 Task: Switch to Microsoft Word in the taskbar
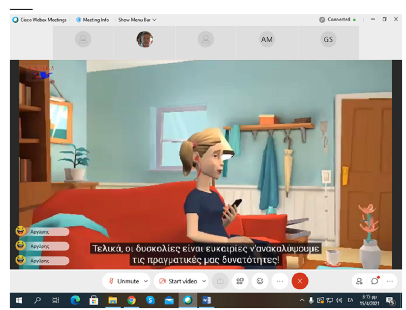coord(206,300)
